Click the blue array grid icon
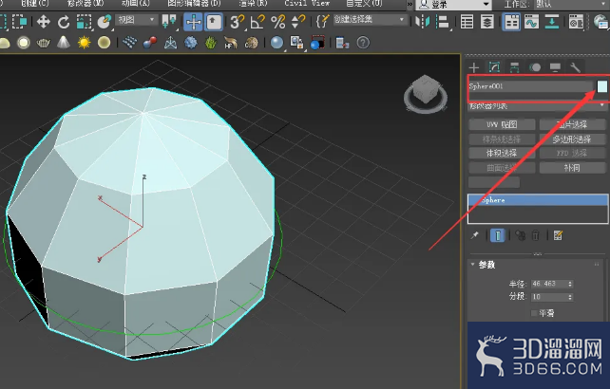Viewport: 610px width, 389px height. pos(129,43)
